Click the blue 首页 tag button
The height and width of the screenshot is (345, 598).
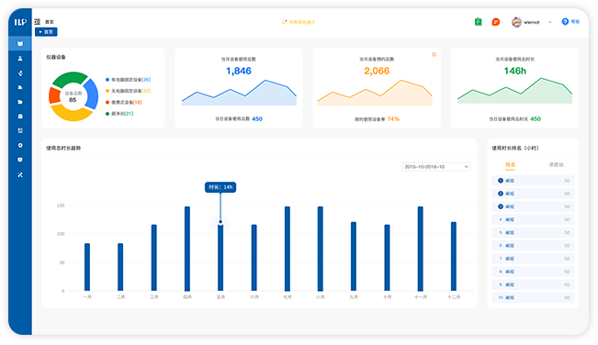pos(46,32)
